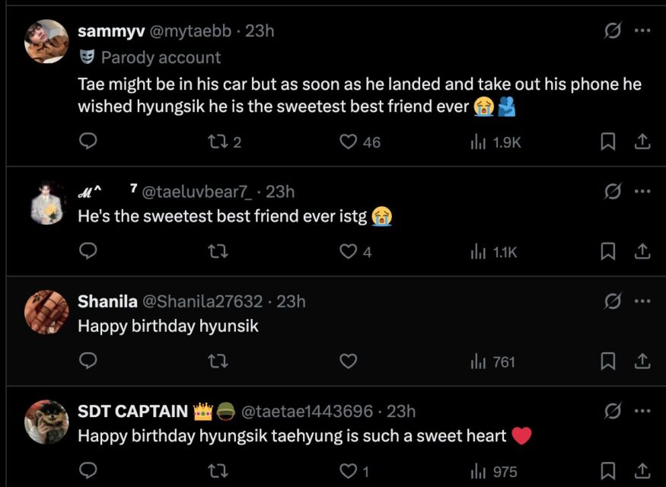This screenshot has height=487, width=666.
Task: Like sammyv's tweet with 46 likes
Action: [349, 142]
